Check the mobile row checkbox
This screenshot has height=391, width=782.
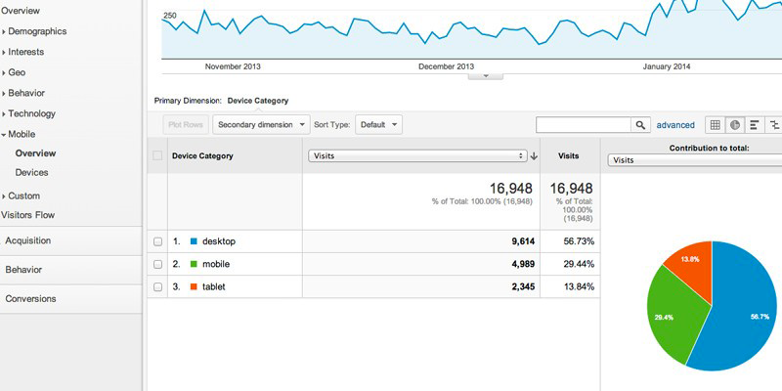(x=158, y=264)
